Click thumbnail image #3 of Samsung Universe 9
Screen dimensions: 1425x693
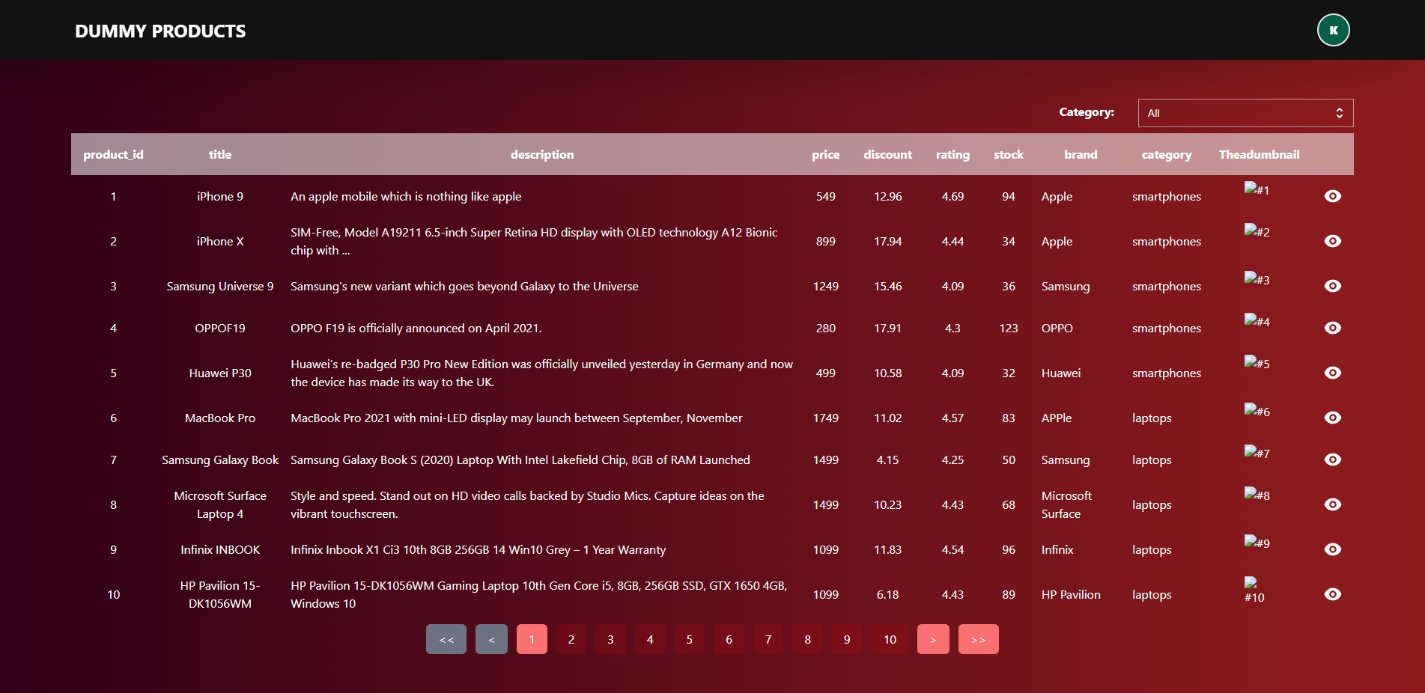(x=1257, y=278)
